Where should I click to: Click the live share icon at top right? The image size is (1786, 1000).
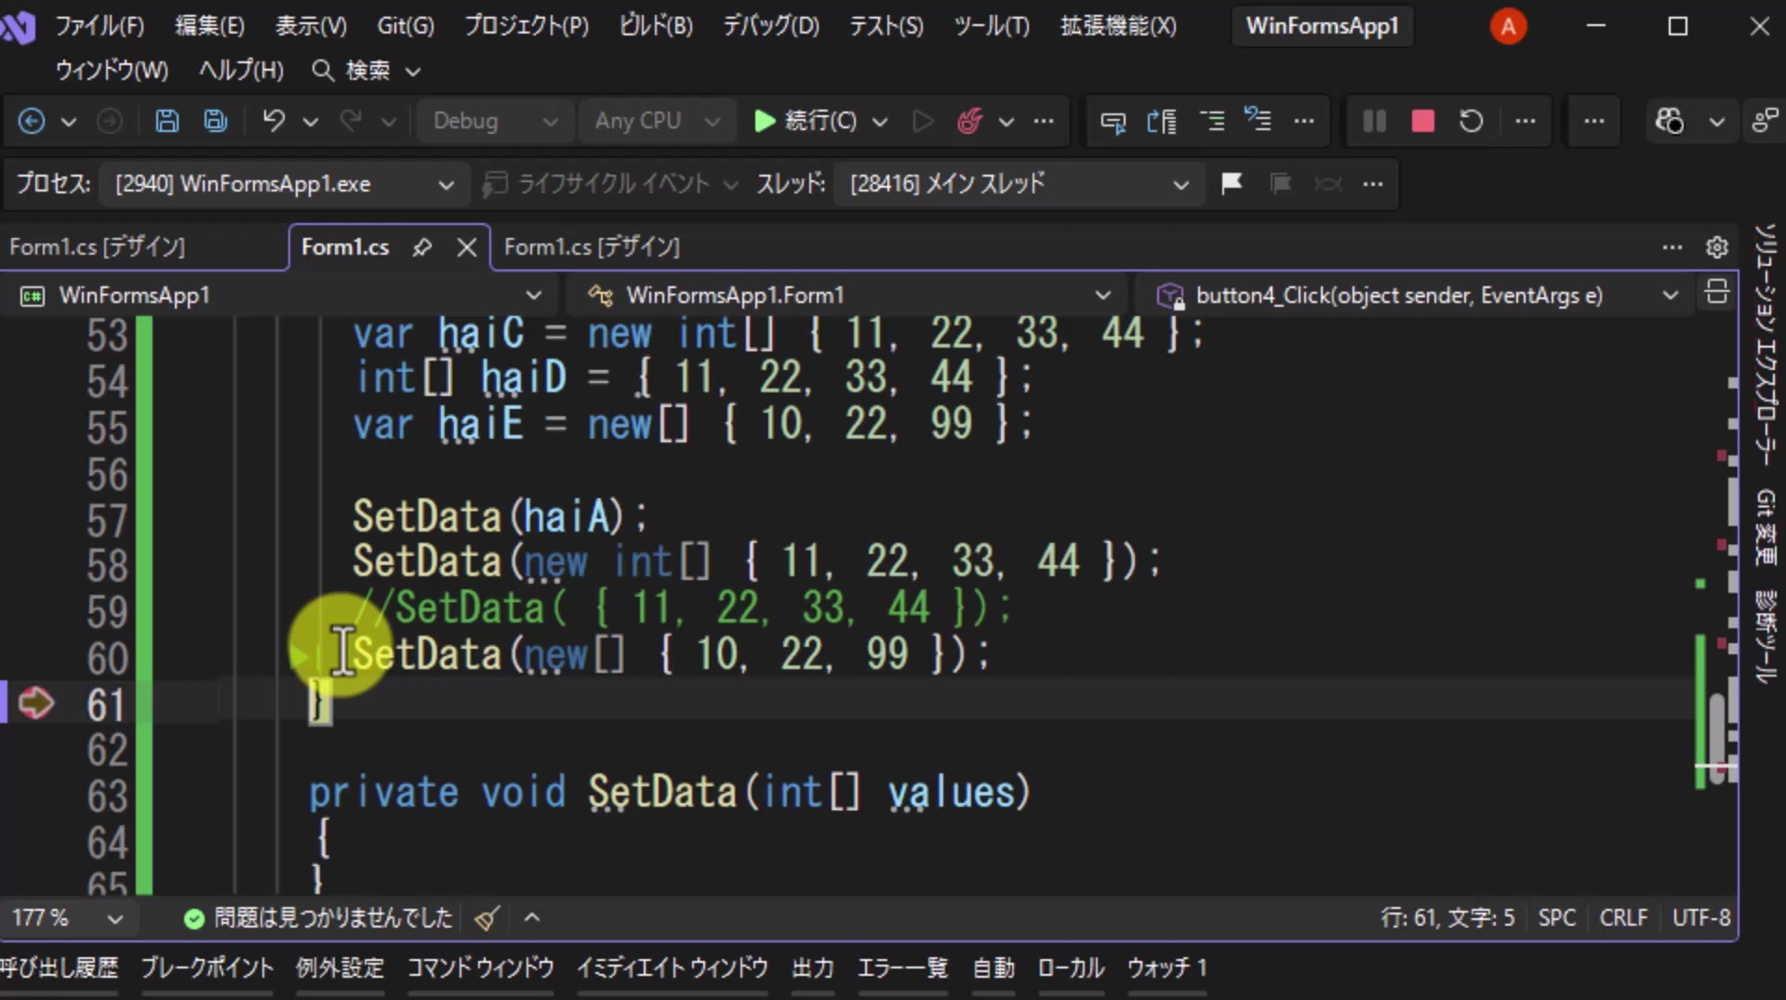(1764, 121)
